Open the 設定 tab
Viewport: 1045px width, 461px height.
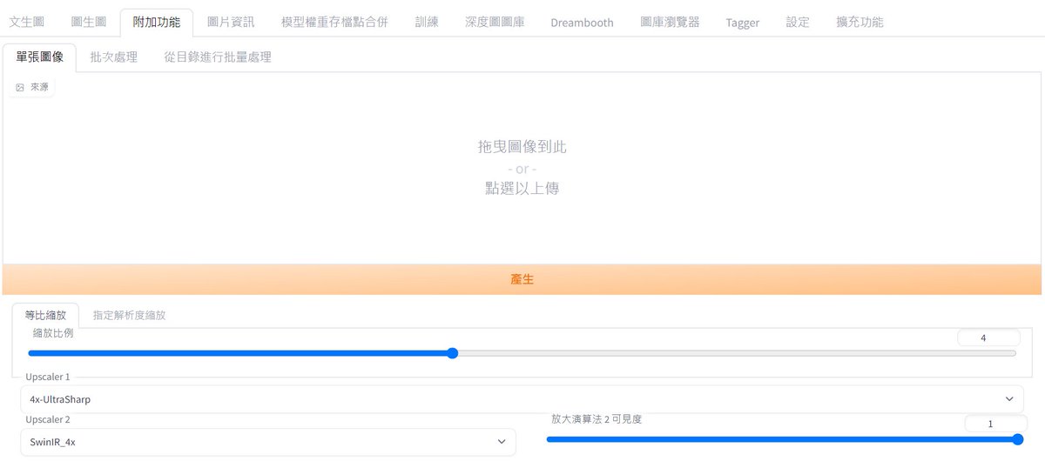coord(798,22)
